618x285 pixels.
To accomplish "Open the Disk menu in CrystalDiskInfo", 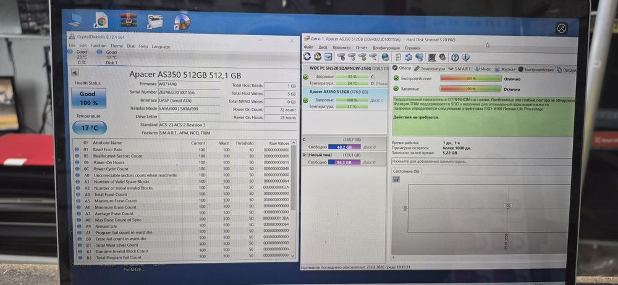I will tap(131, 46).
